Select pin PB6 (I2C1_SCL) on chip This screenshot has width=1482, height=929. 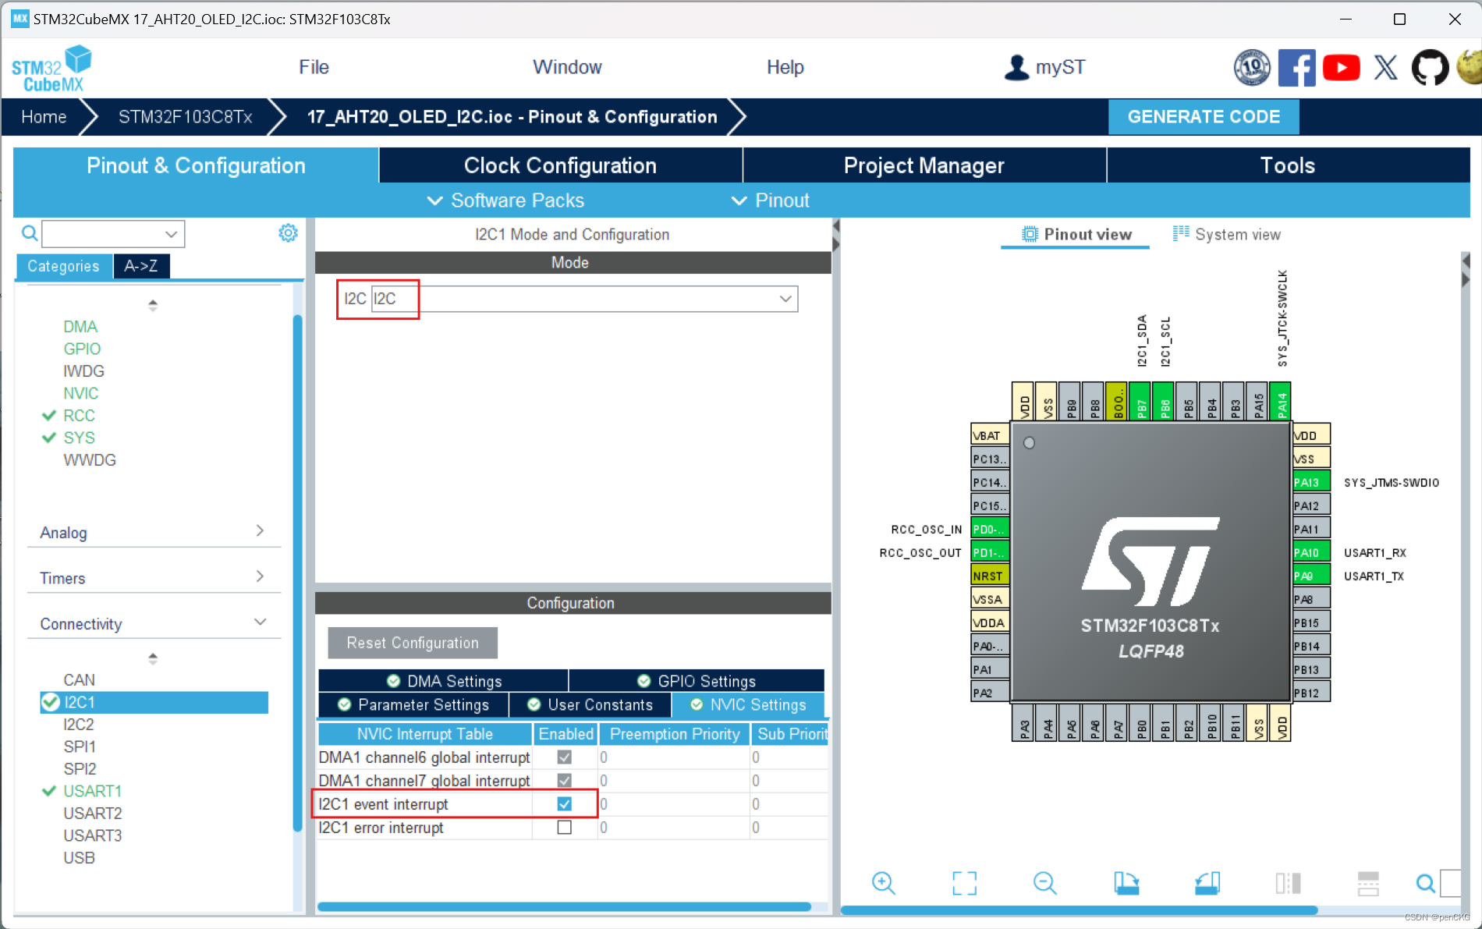click(x=1164, y=402)
